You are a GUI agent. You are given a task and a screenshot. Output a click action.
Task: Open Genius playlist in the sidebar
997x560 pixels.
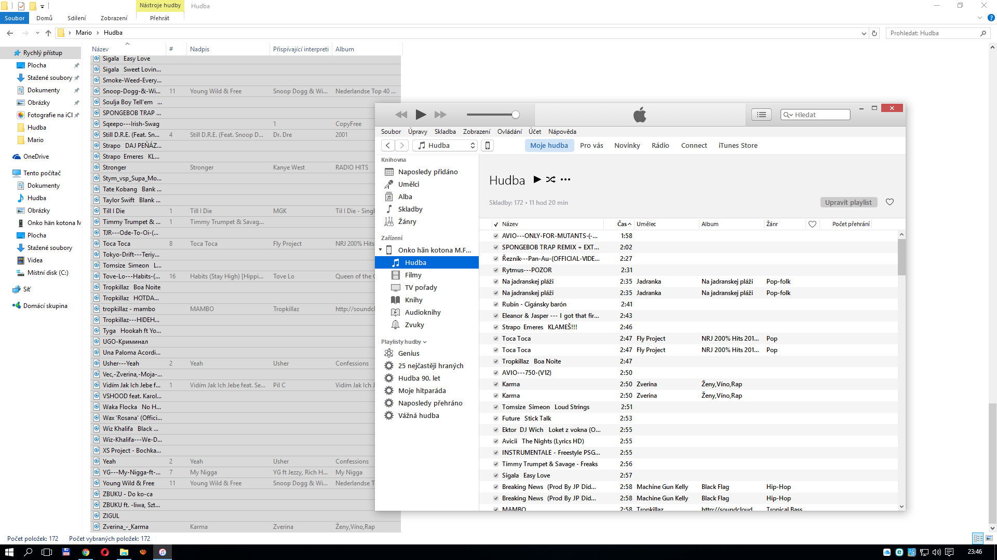point(409,353)
